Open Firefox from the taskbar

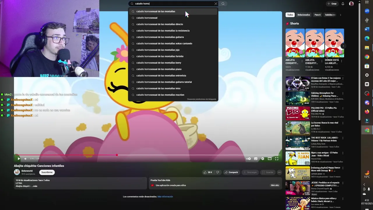[367, 111]
